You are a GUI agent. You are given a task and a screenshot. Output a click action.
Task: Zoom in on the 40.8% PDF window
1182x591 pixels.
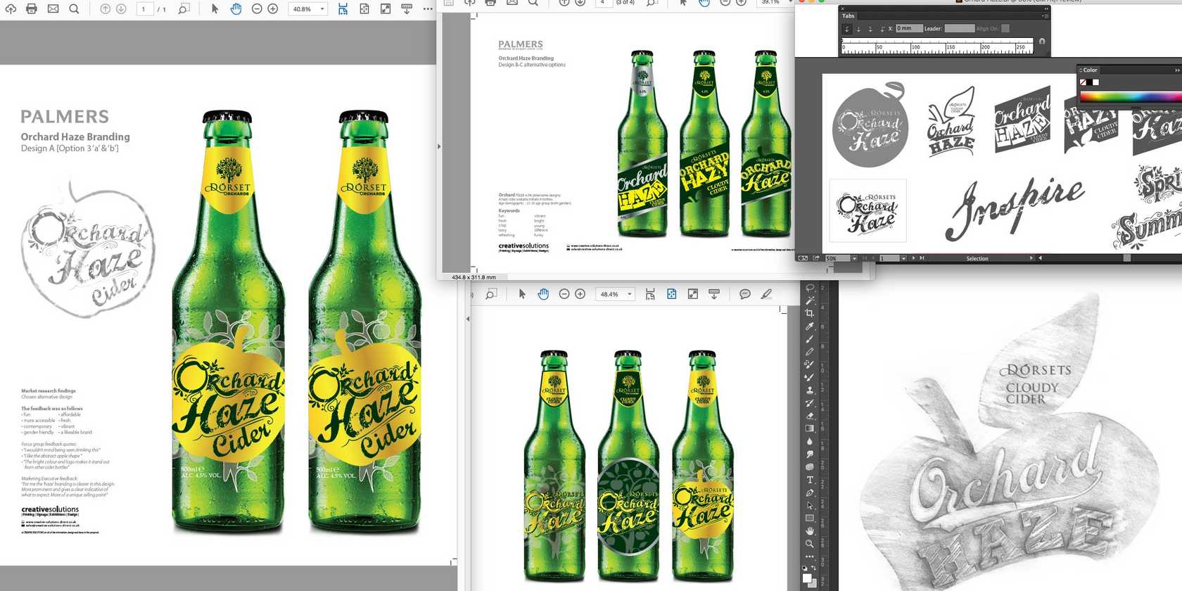(273, 8)
